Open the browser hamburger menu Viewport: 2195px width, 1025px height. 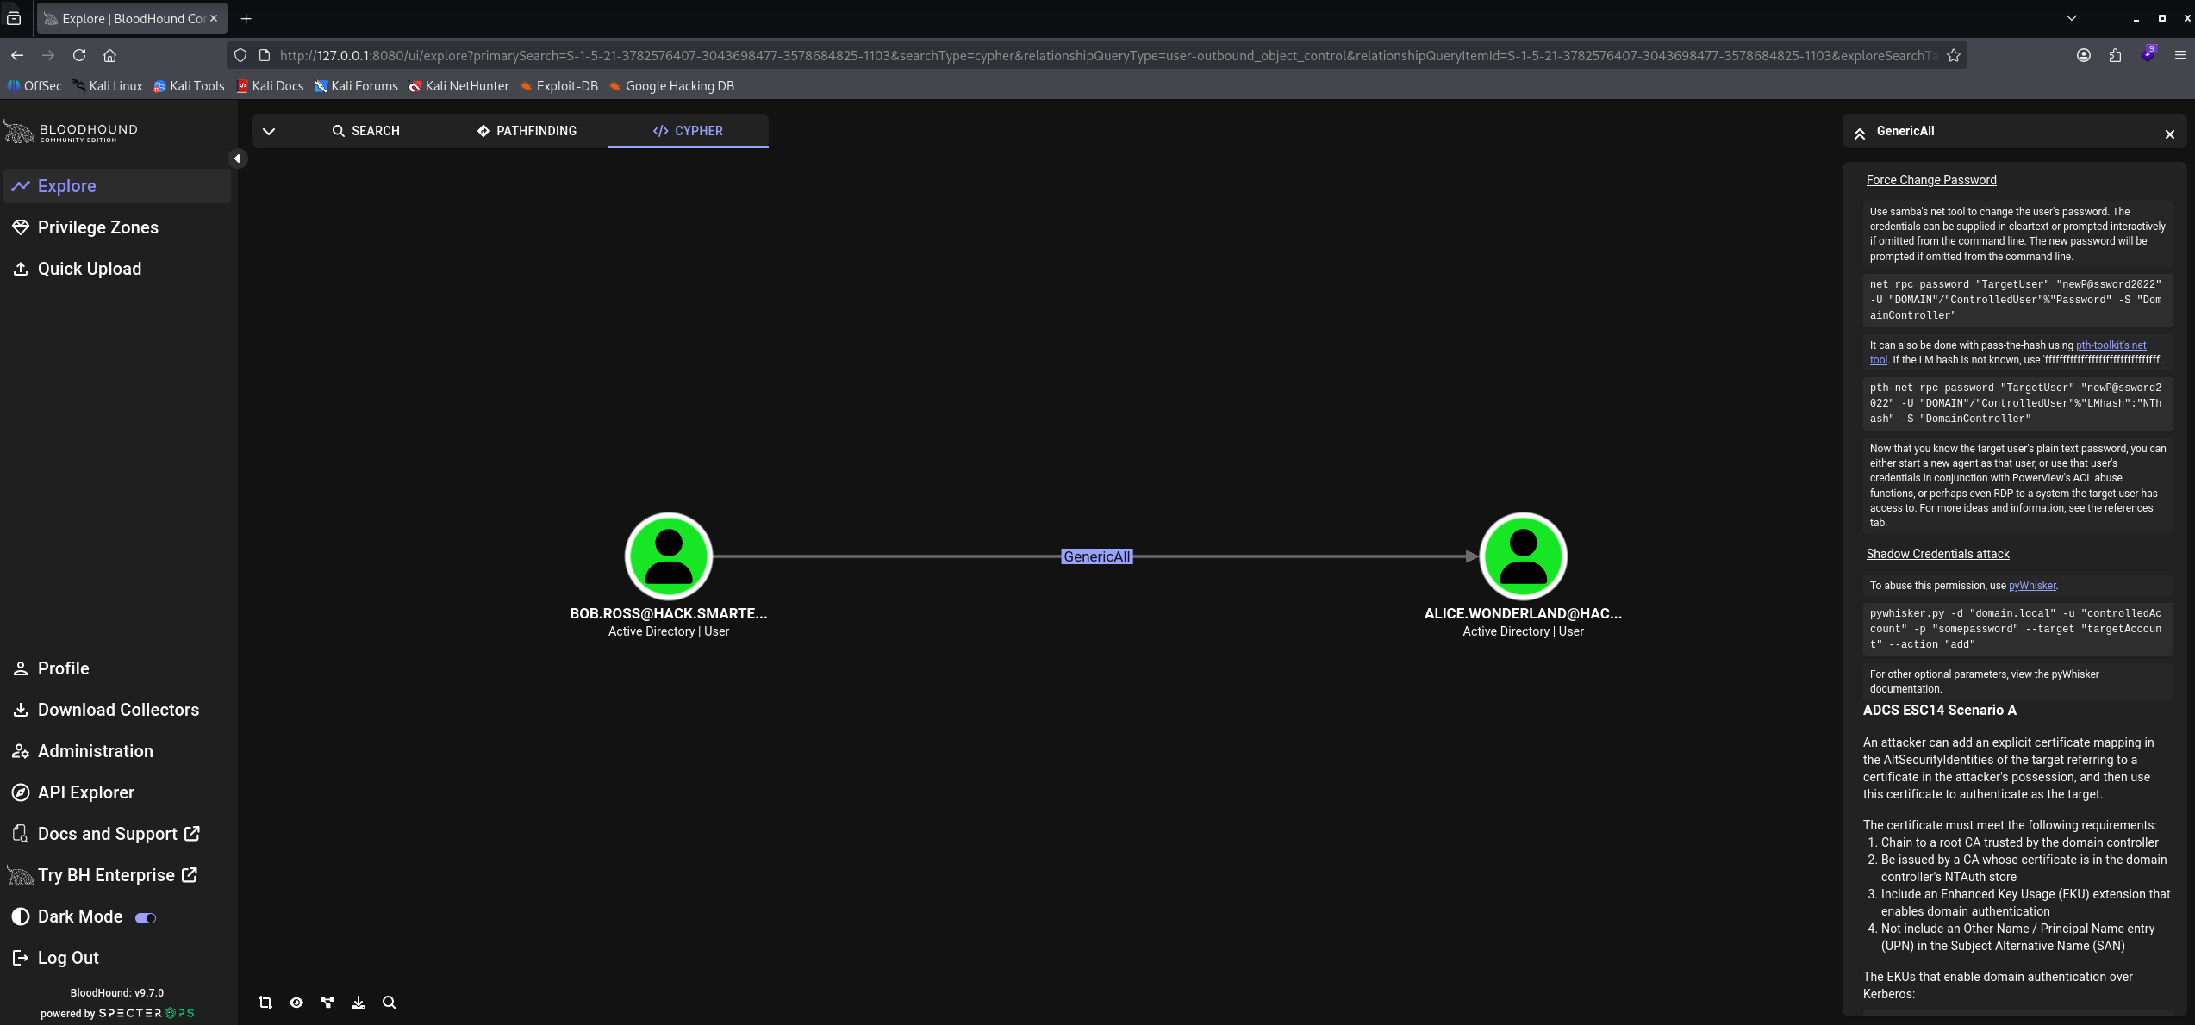pos(2179,55)
